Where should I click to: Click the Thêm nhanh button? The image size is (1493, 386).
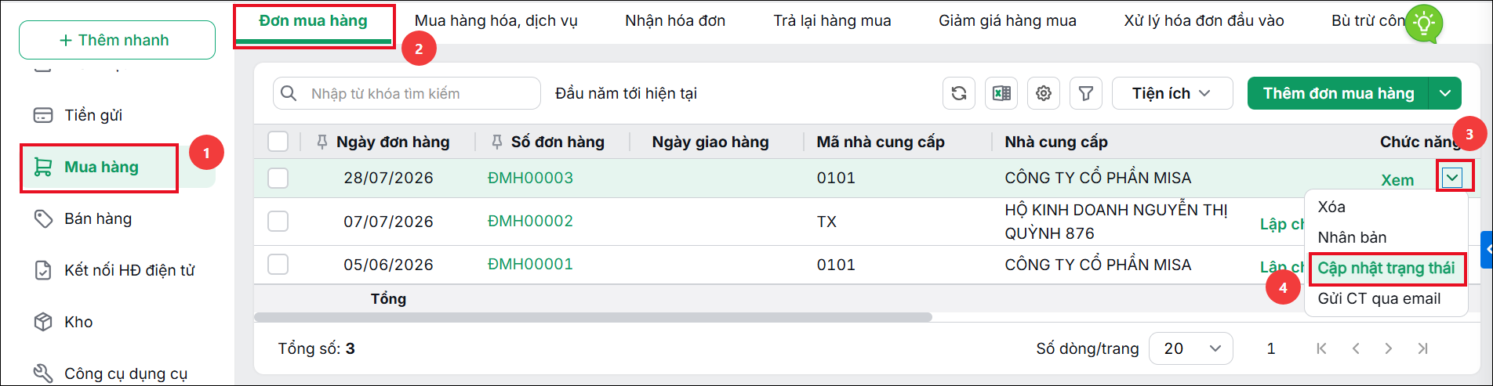coord(117,40)
